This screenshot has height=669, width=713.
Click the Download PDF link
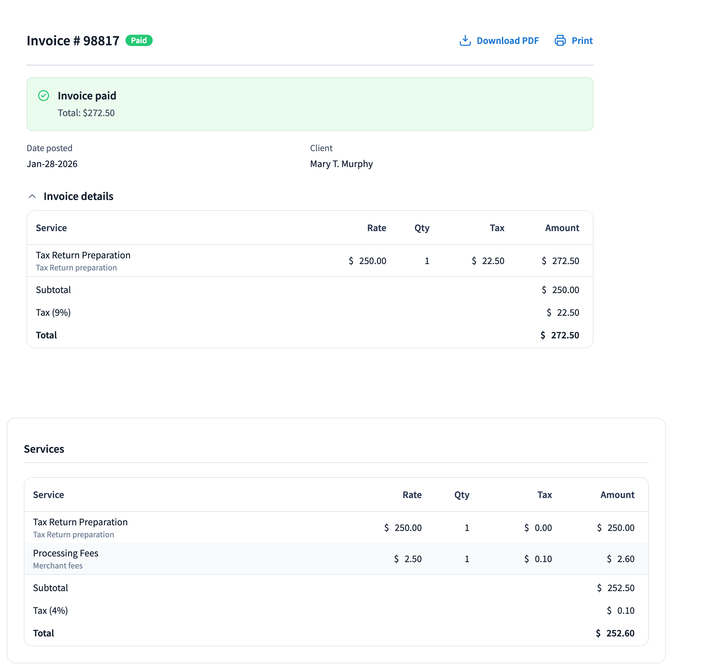point(507,40)
